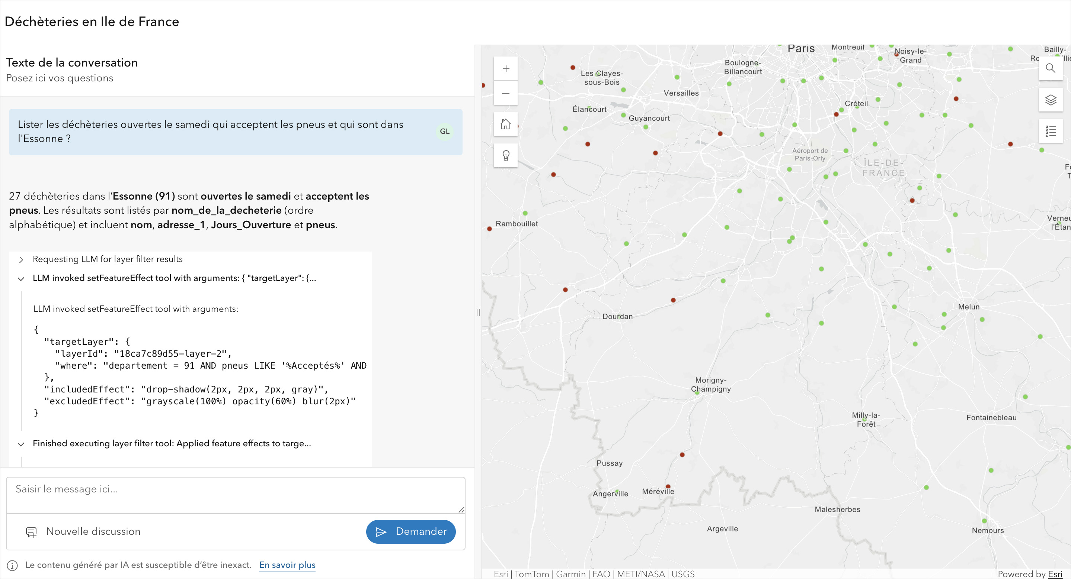
Task: Expand 'Requesting LLM for layer filter results'
Action: tap(21, 259)
